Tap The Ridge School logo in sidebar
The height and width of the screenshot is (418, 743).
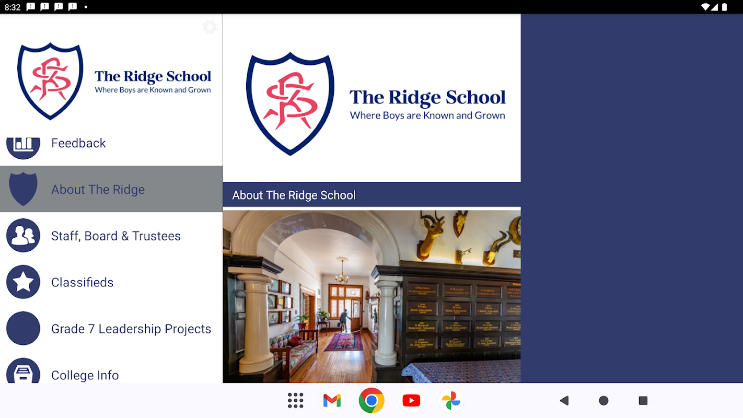click(114, 81)
